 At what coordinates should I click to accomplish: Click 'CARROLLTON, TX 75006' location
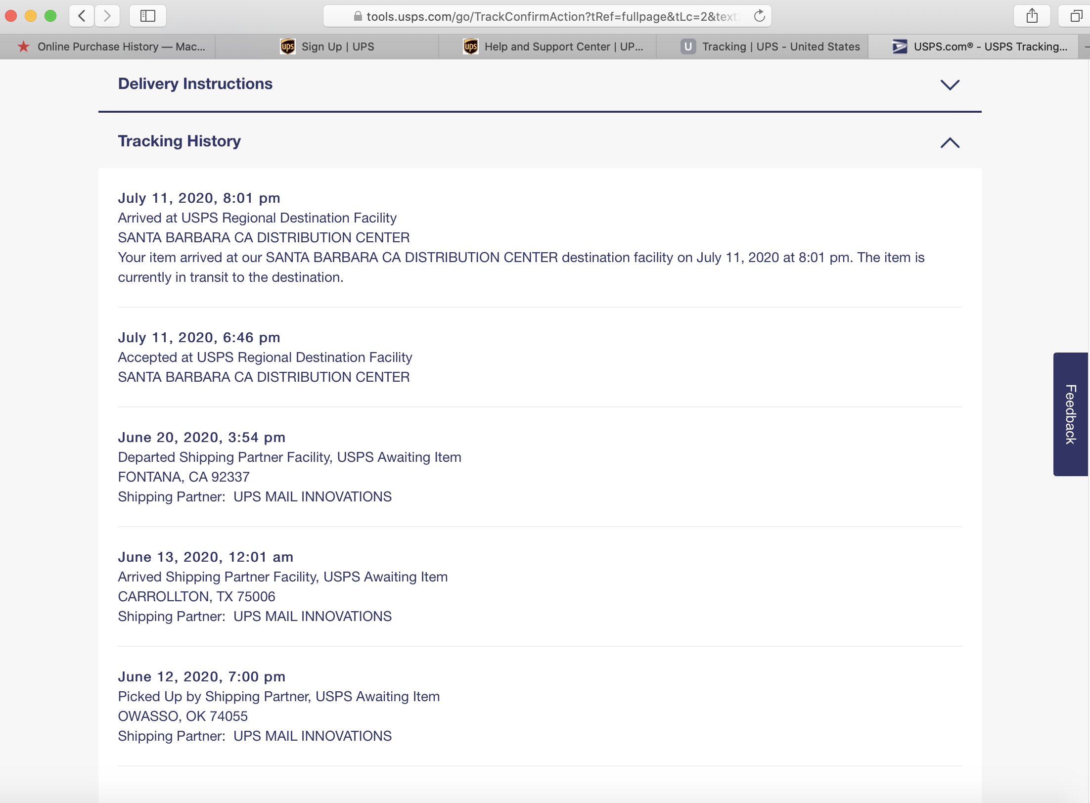pyautogui.click(x=197, y=596)
